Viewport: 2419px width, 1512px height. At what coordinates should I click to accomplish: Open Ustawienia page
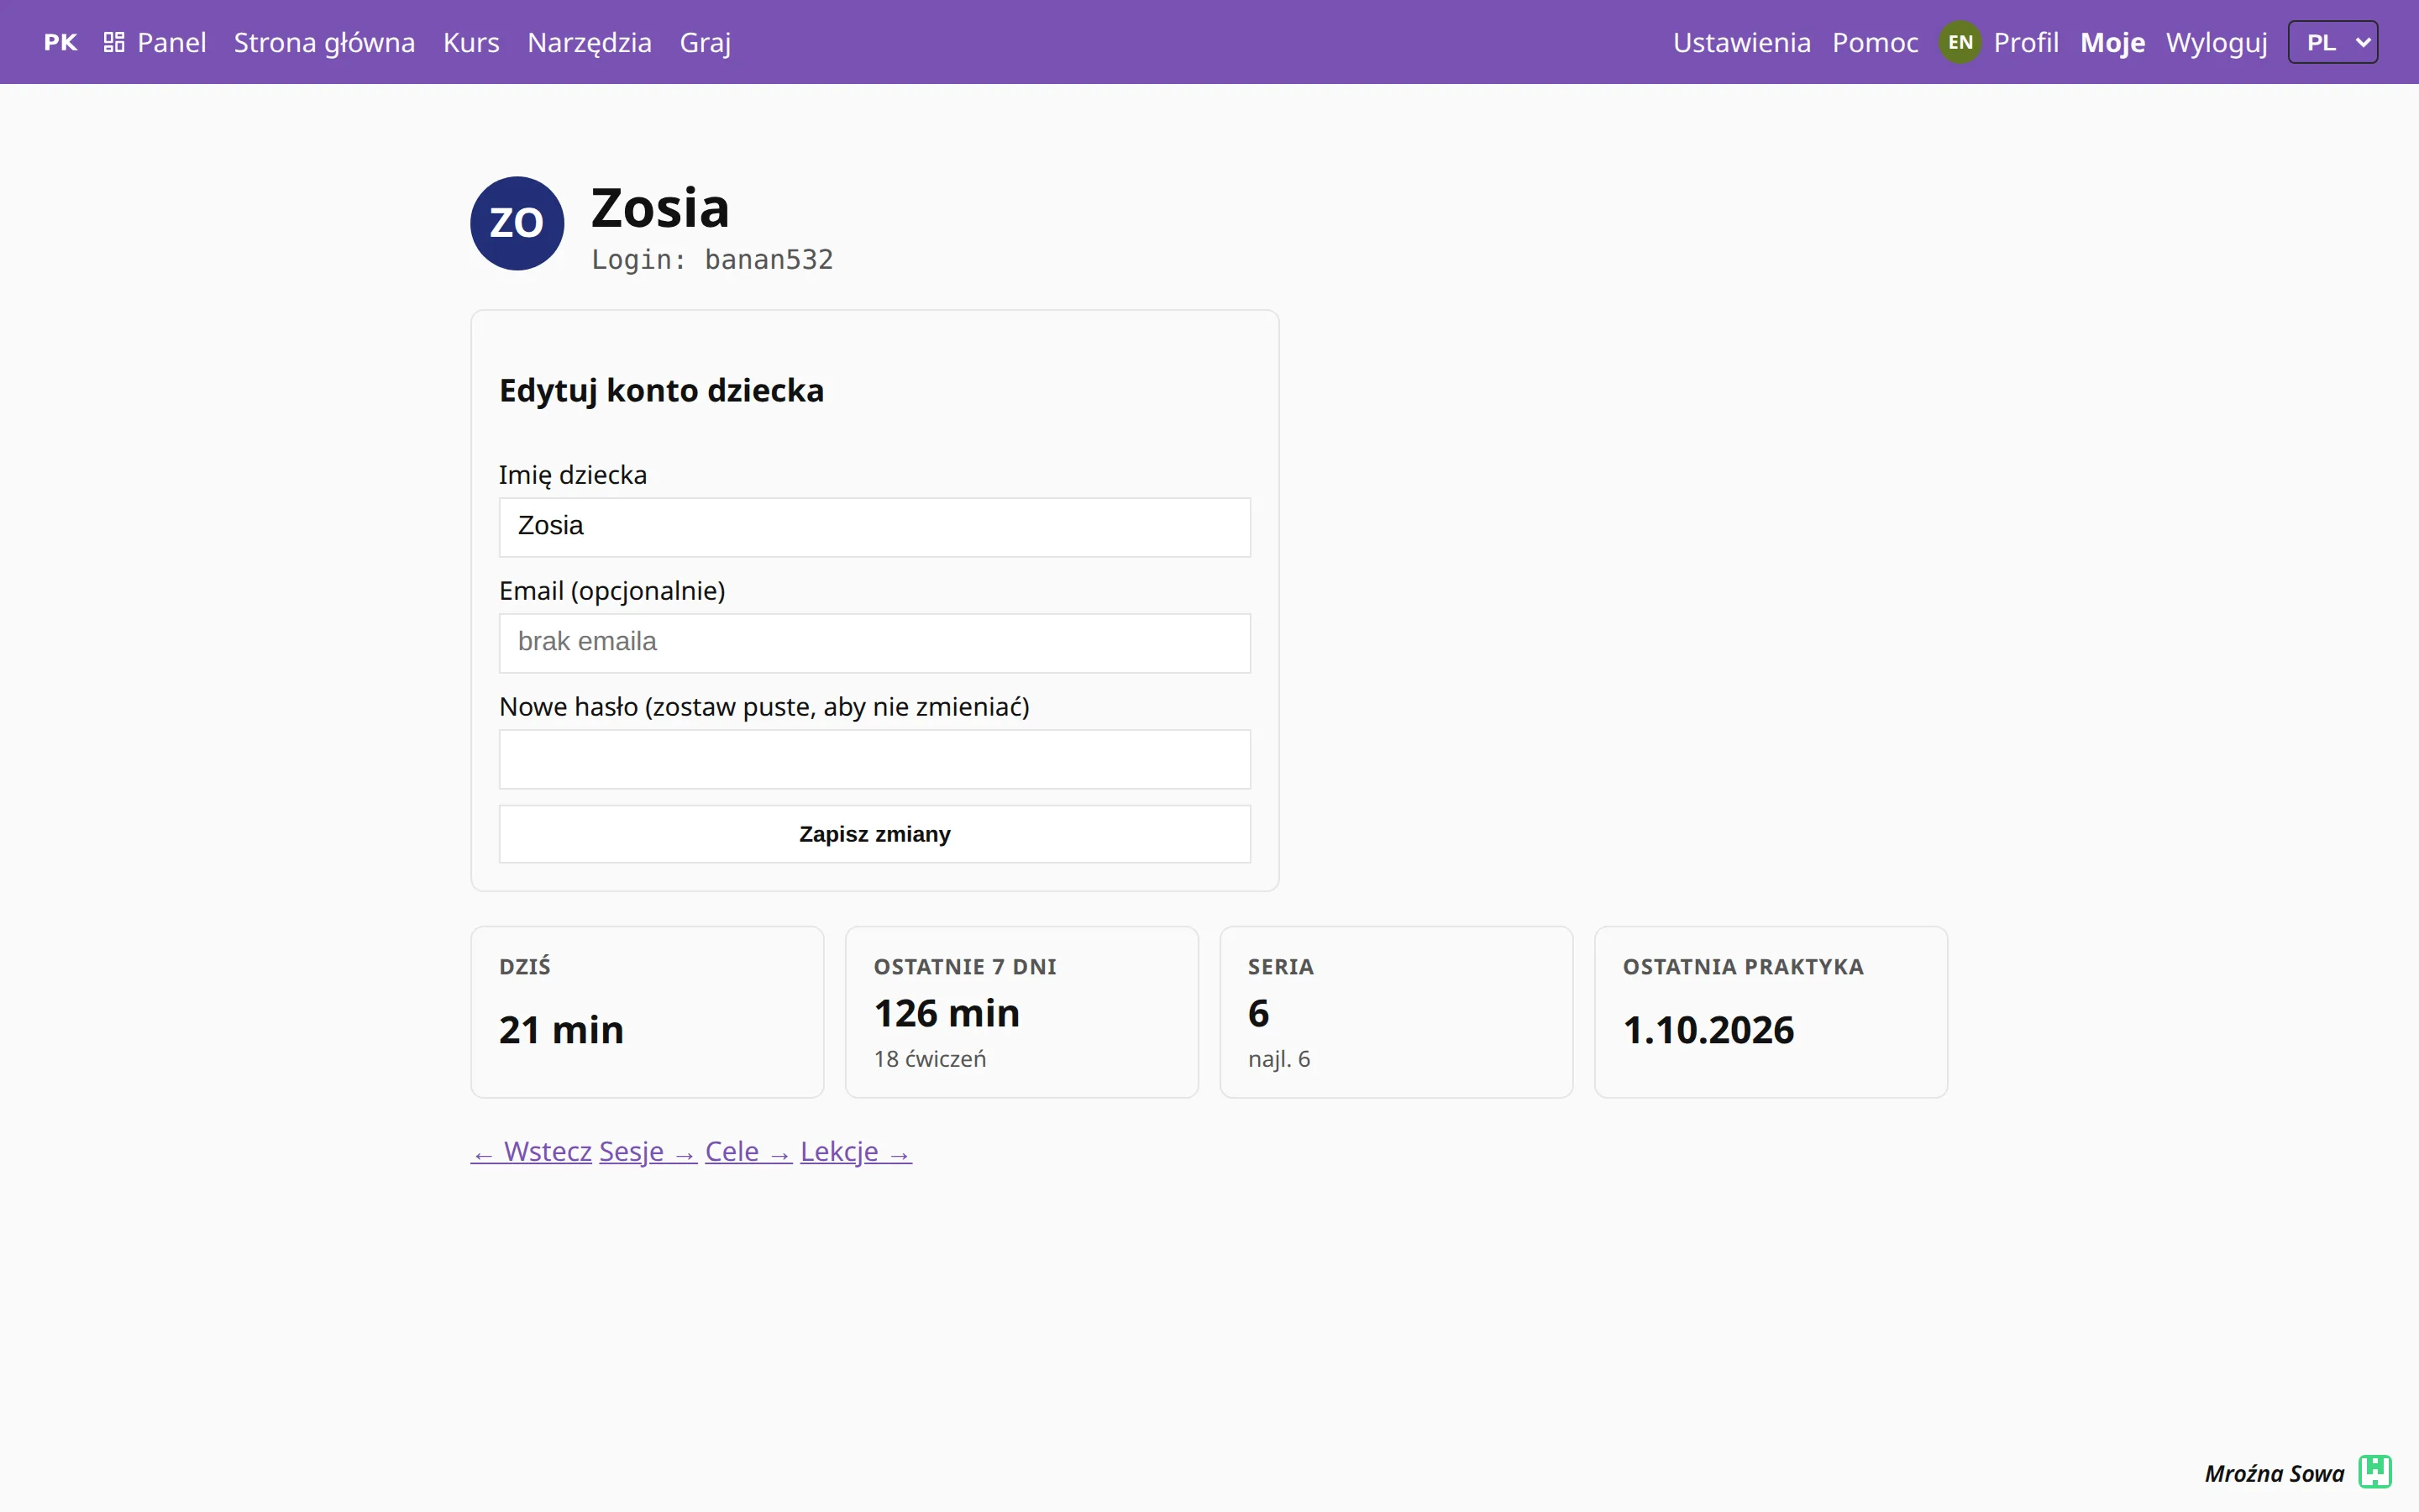pyautogui.click(x=1741, y=42)
